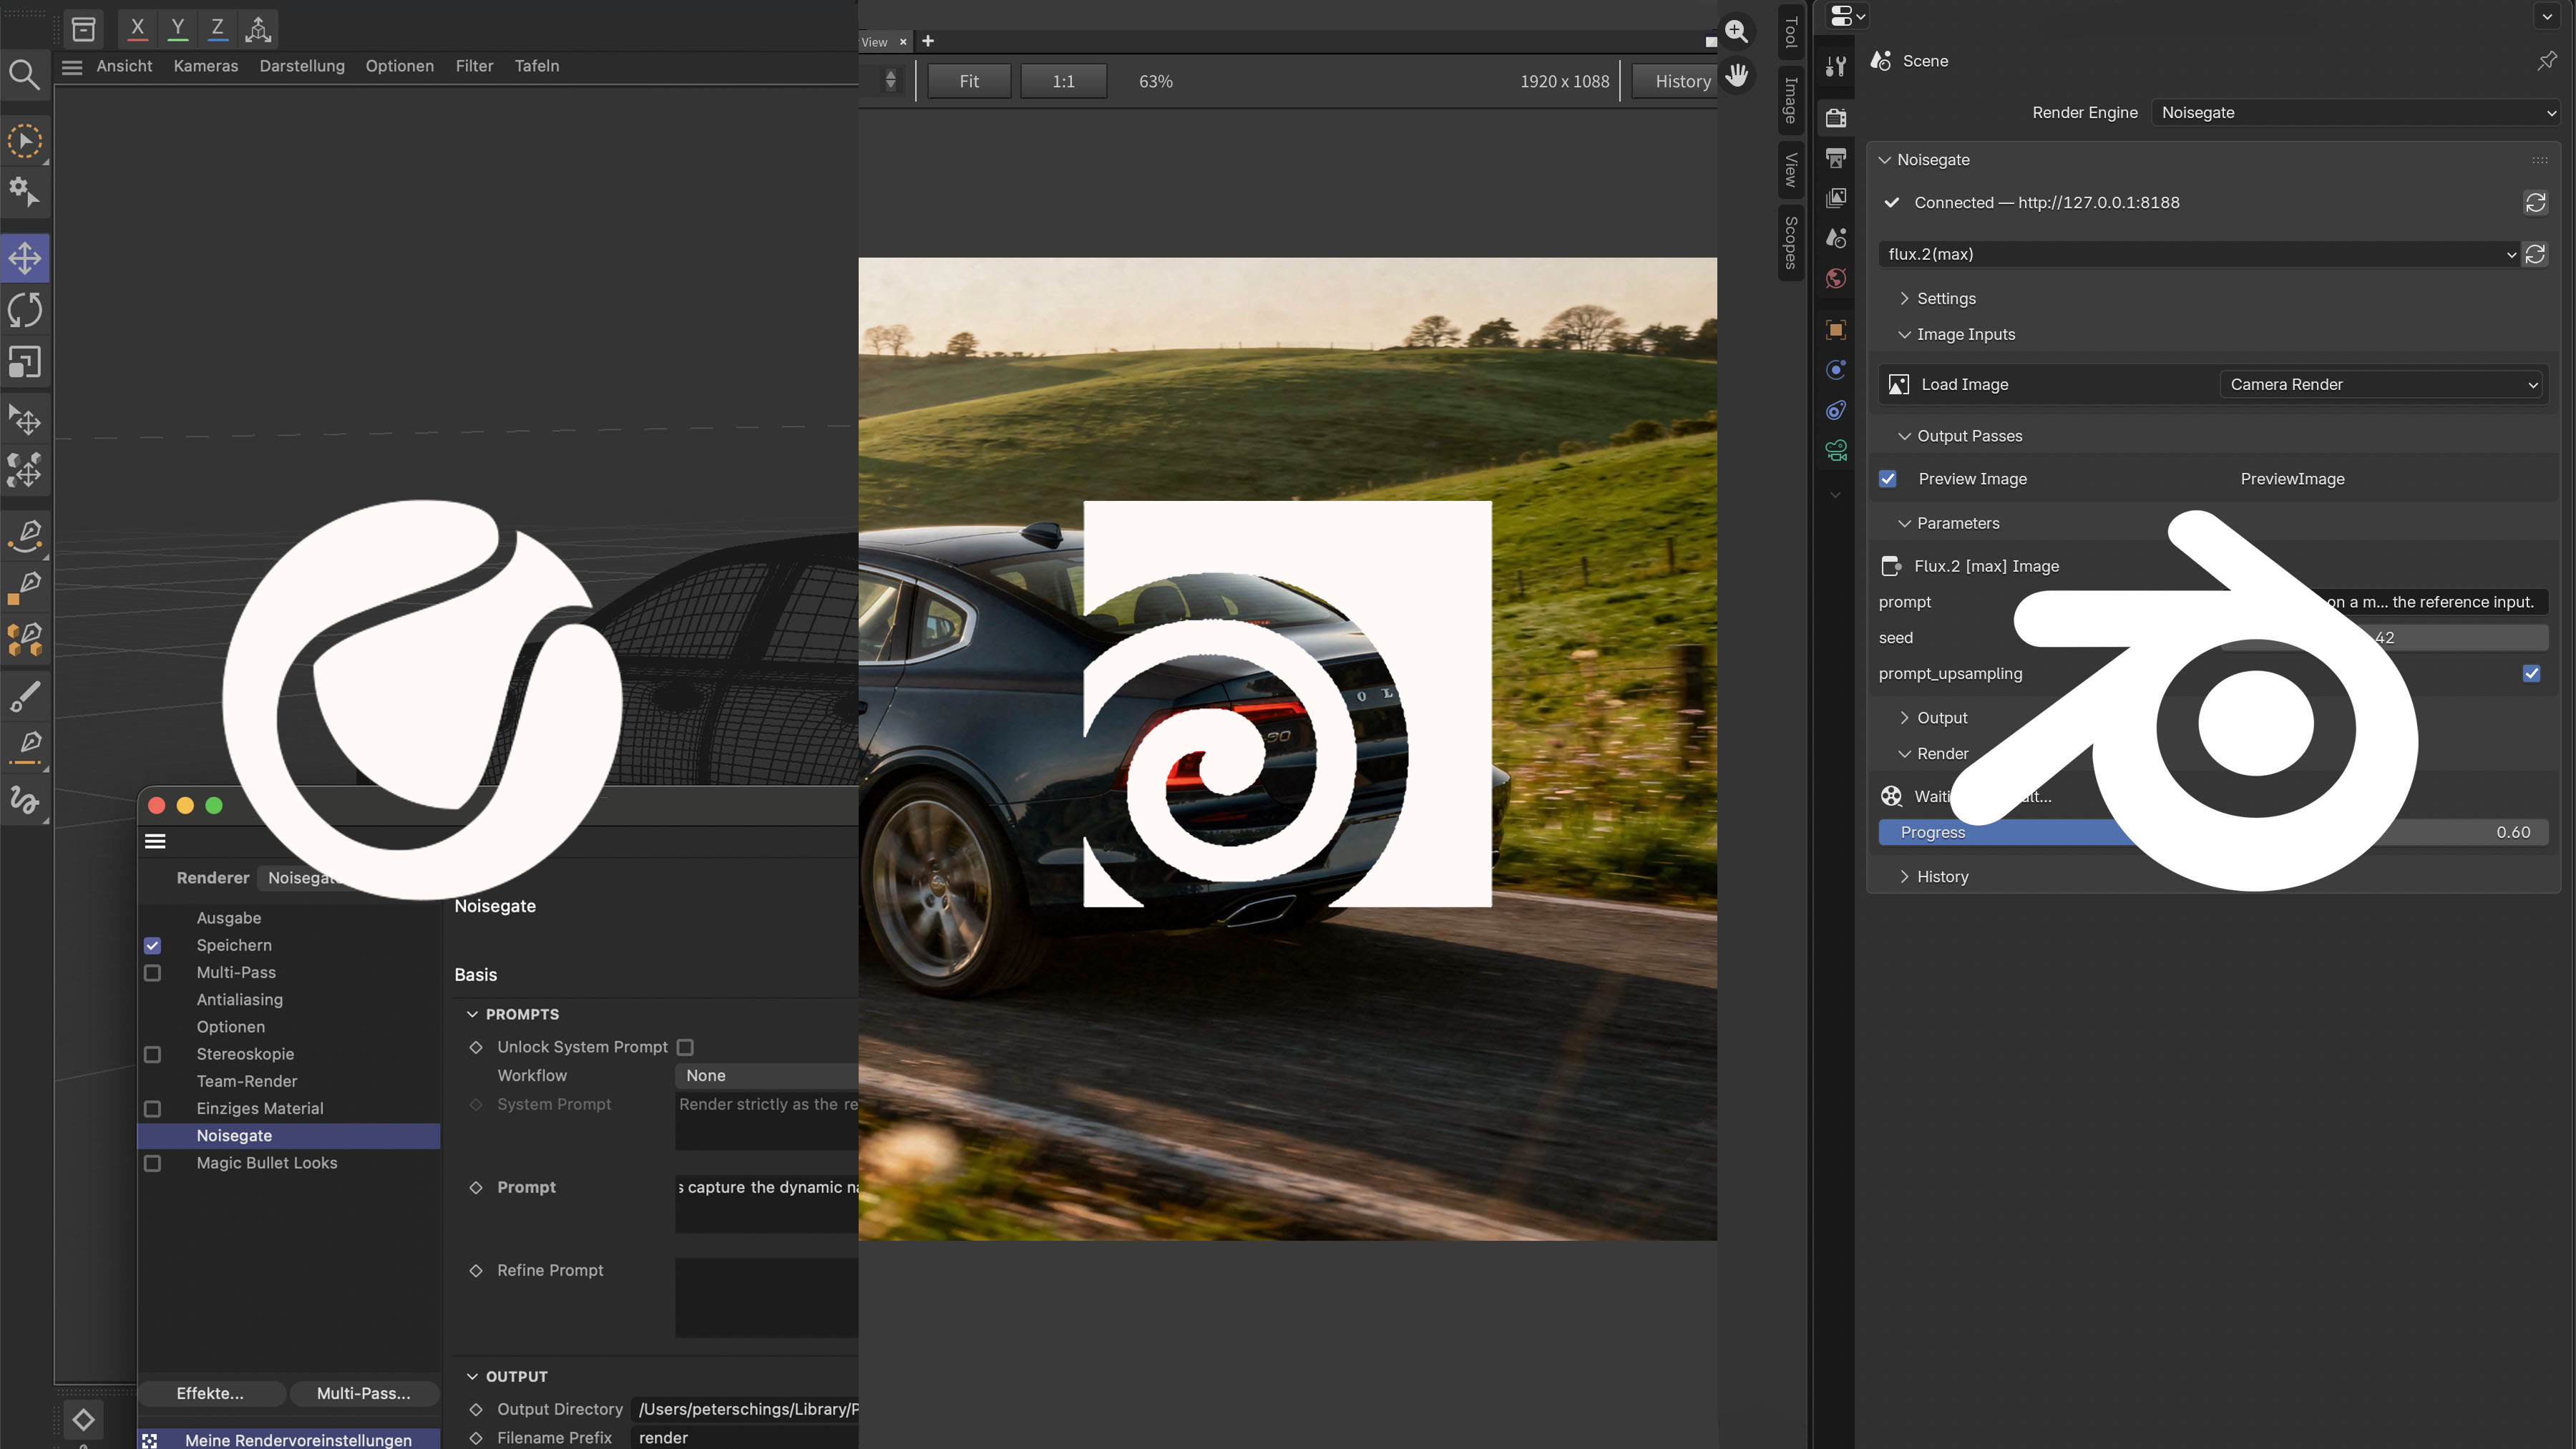Open the Kameras menu
This screenshot has width=2576, height=1449.
(205, 66)
